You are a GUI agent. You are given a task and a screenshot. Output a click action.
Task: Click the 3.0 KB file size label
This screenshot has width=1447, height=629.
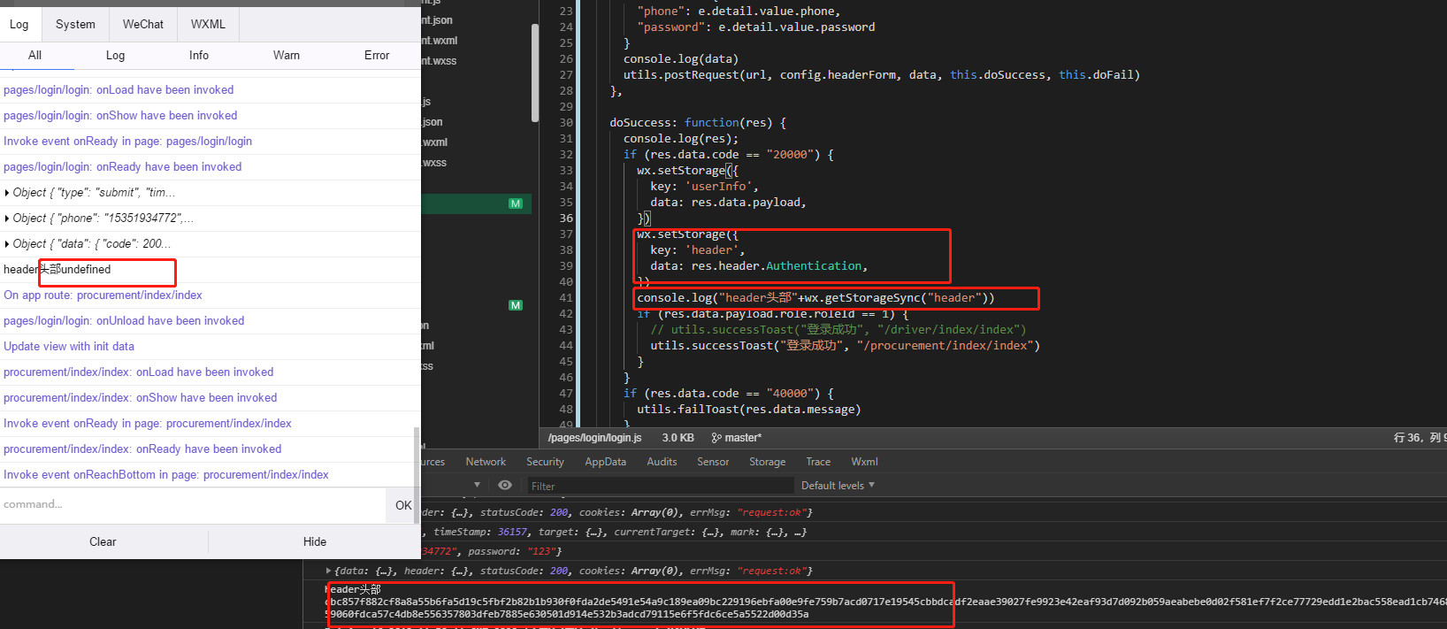click(678, 438)
